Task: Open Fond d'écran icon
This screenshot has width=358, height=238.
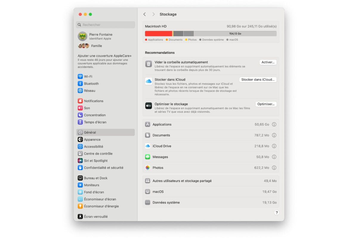Action: pos(80,192)
